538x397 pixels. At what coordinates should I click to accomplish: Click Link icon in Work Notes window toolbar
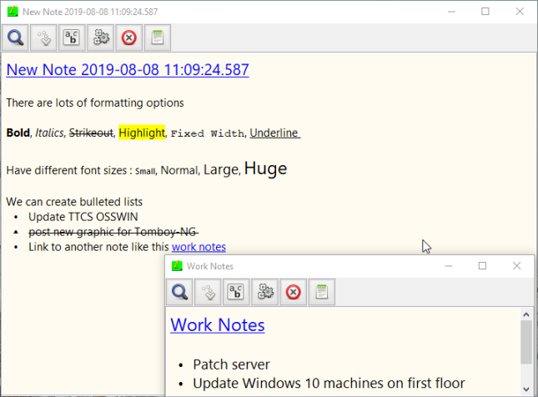pyautogui.click(x=209, y=292)
